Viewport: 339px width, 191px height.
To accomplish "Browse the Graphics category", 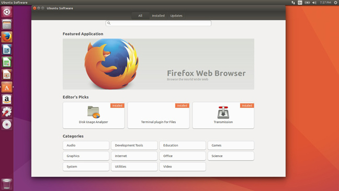I will (x=86, y=156).
